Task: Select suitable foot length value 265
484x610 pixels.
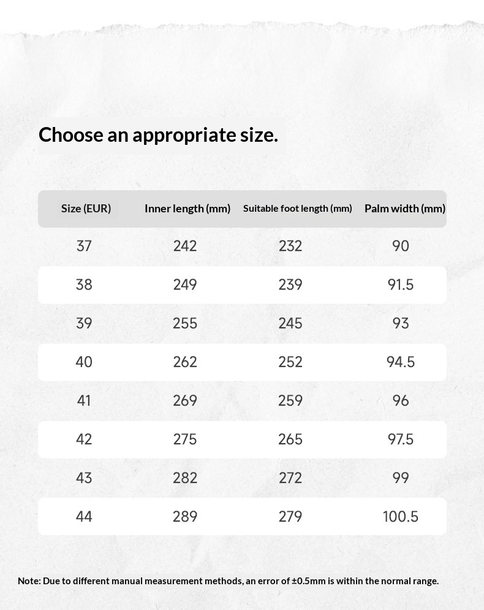Action: (x=290, y=439)
